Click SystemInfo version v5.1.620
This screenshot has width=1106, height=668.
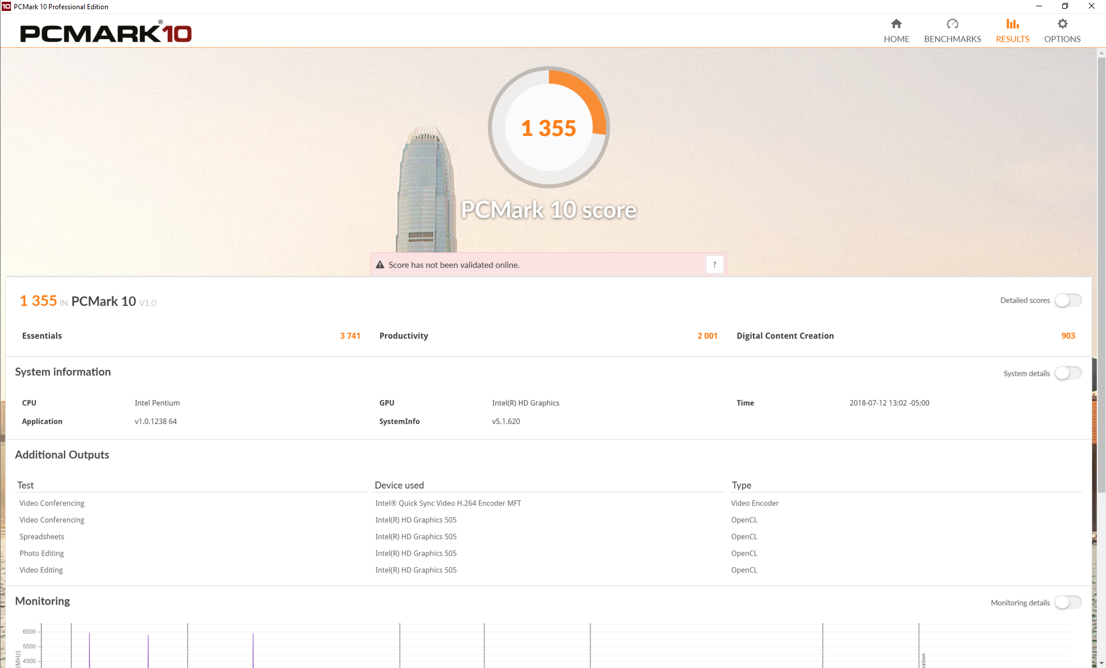click(506, 422)
